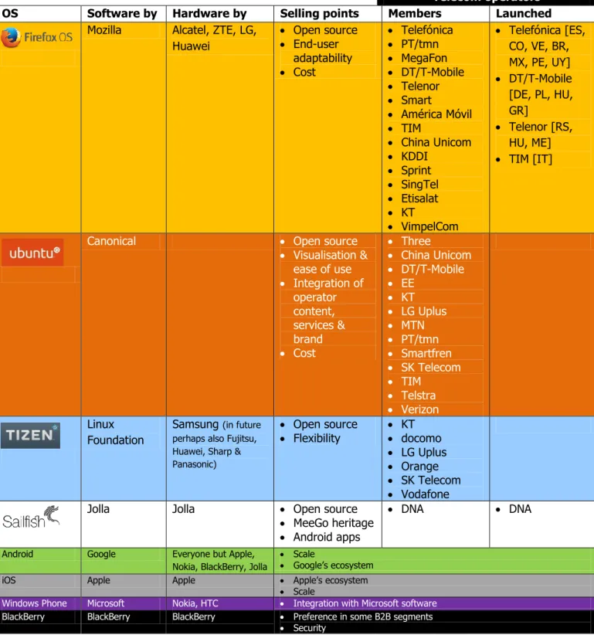Click 'VimpelCom' member entry
594x635 pixels.
429,226
